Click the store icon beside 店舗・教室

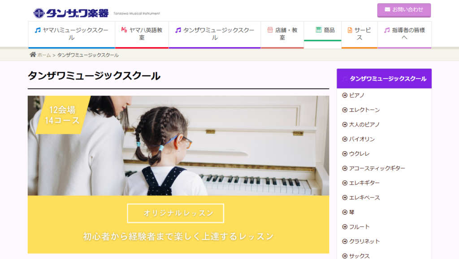tap(270, 29)
